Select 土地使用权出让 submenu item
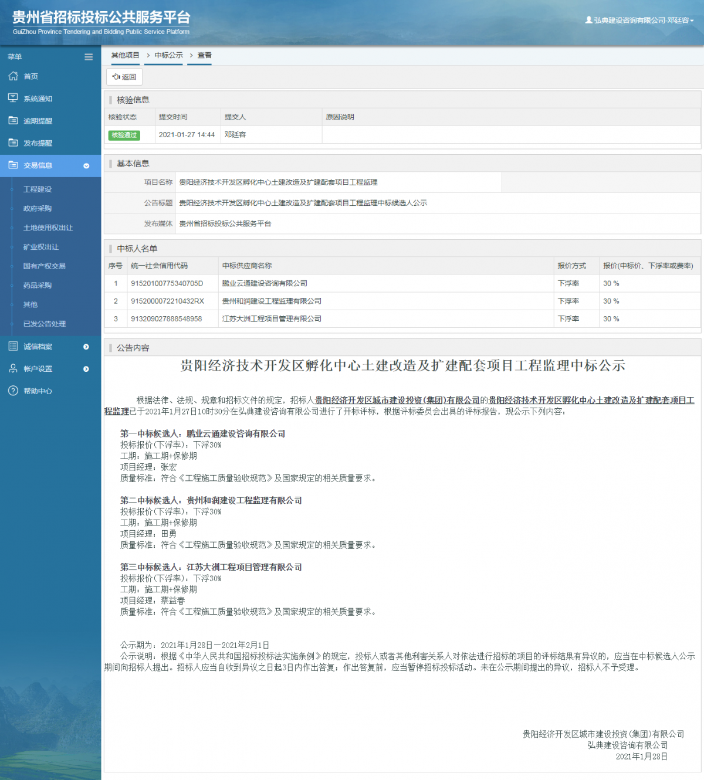This screenshot has width=704, height=780. [x=48, y=228]
